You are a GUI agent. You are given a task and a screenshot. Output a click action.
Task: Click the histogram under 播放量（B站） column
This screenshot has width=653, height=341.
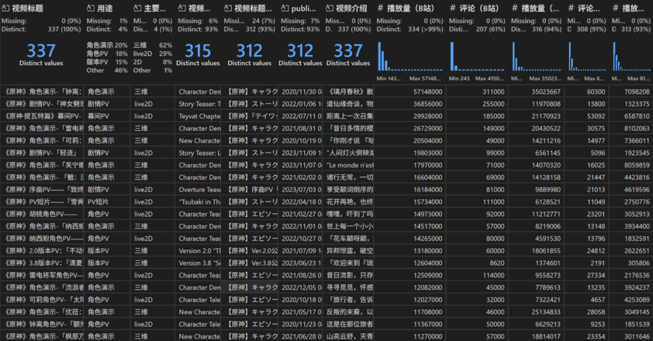(409, 56)
